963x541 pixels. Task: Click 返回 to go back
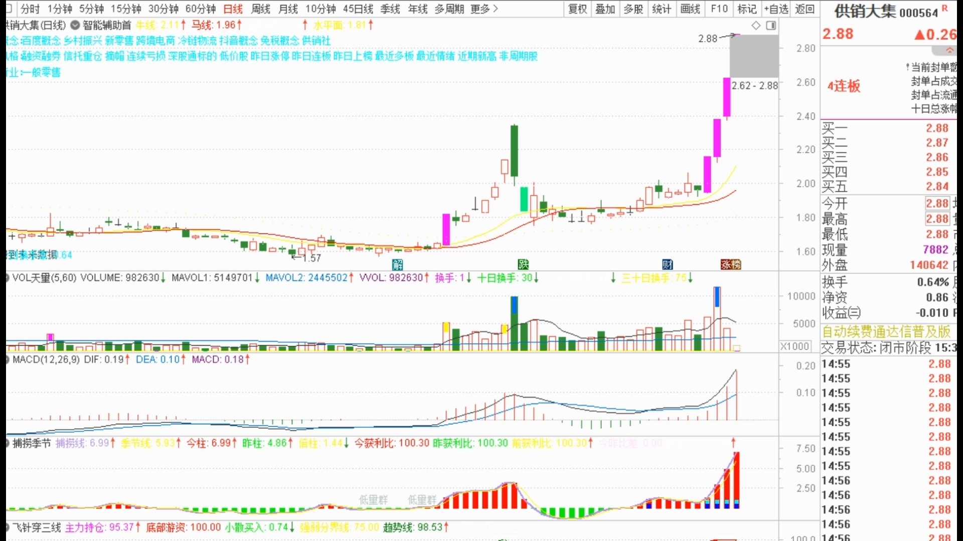tap(805, 9)
